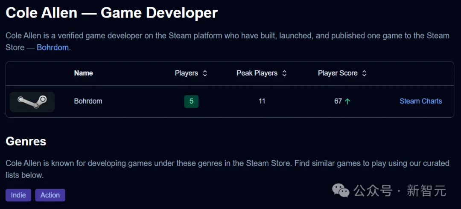Click the sort arrows beside Players
Viewport: 461px width, 209px height.
click(205, 73)
